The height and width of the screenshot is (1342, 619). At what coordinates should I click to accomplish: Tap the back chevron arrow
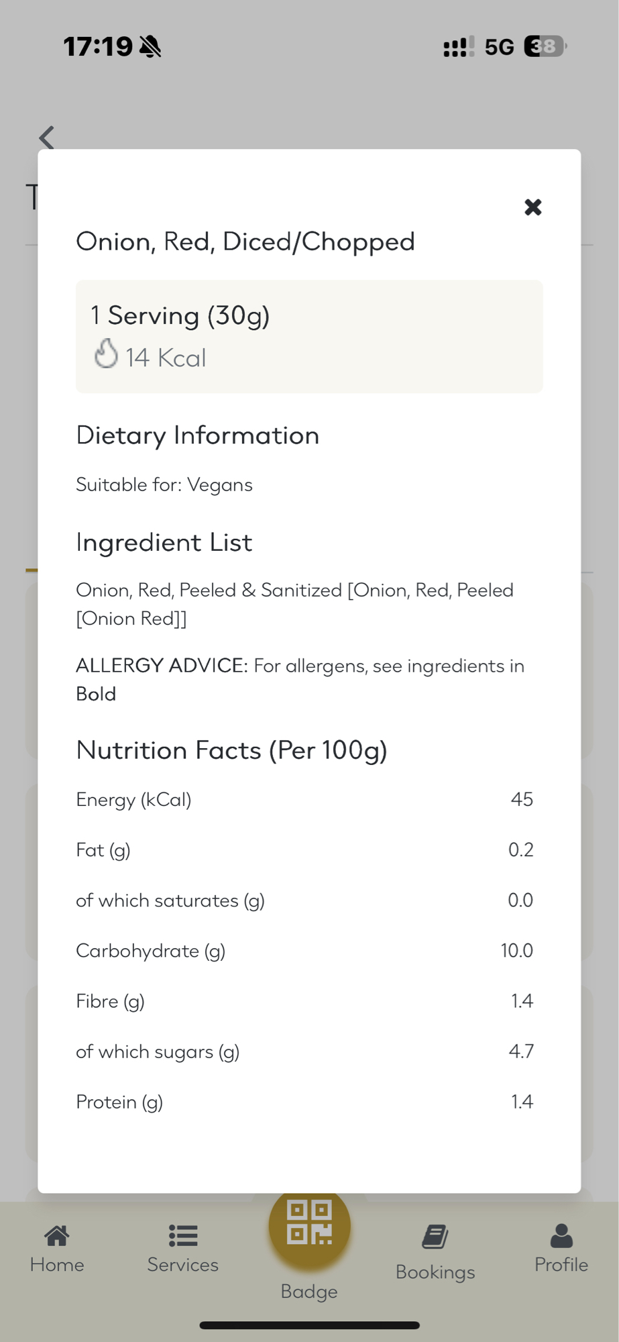[46, 138]
